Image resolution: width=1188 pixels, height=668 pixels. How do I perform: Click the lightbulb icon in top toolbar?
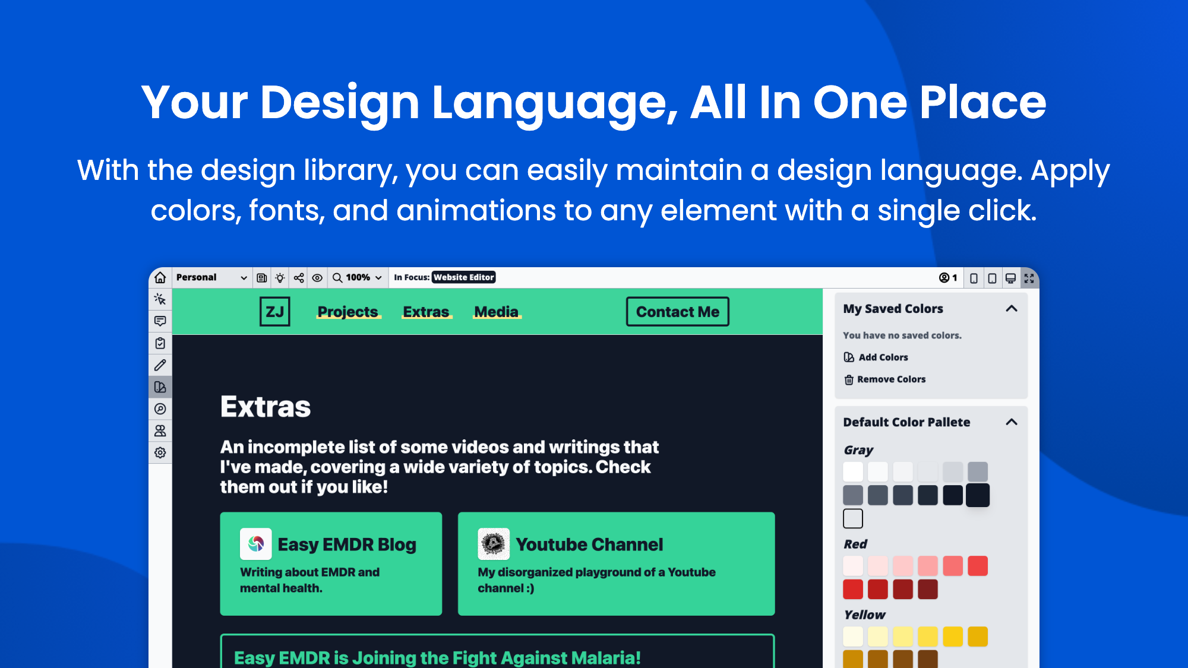pos(280,278)
